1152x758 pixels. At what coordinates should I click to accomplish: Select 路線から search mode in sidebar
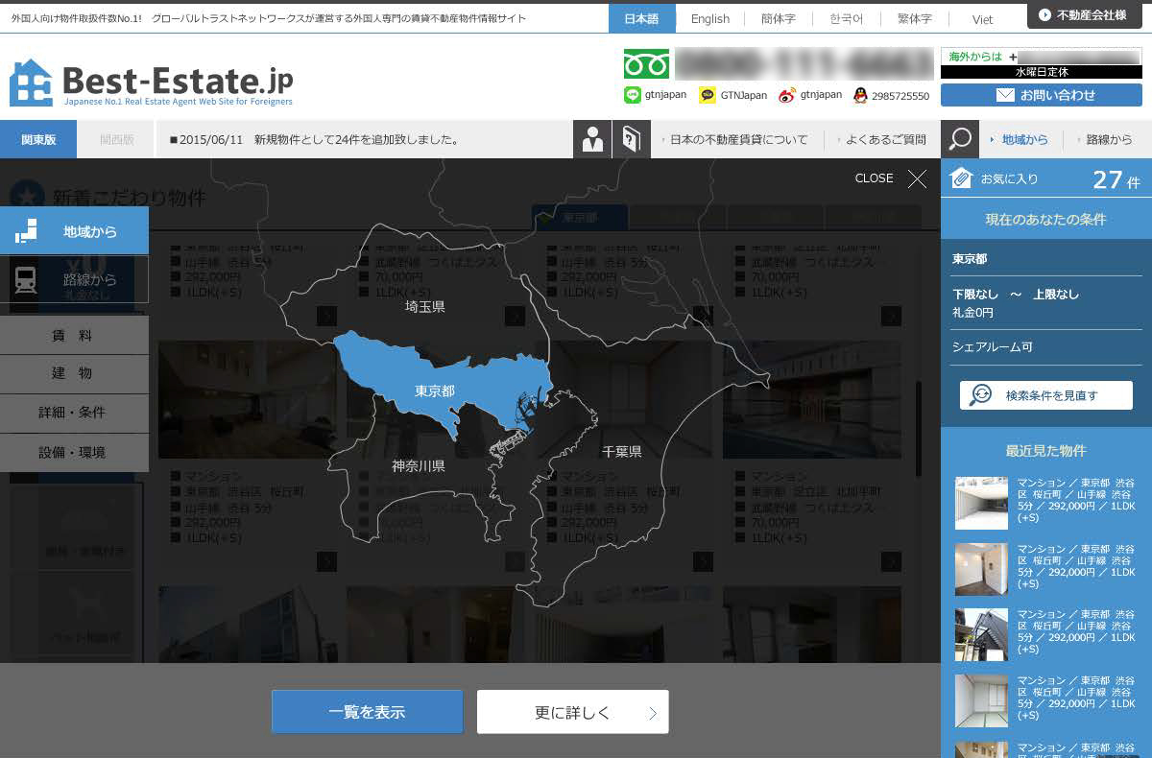click(75, 279)
